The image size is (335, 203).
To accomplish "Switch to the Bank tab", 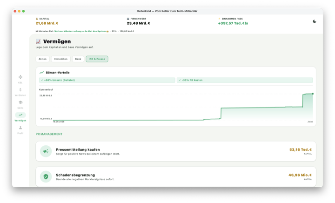I will [x=78, y=59].
